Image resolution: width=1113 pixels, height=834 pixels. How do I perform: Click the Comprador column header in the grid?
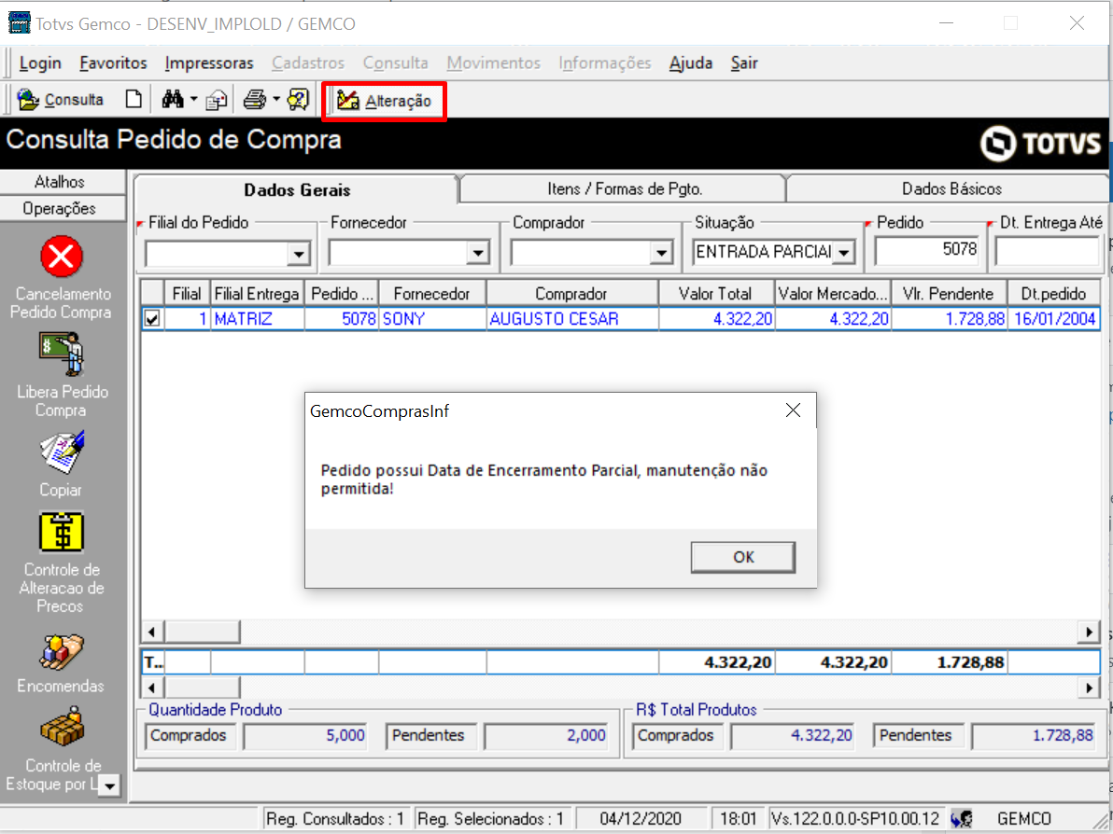(571, 294)
